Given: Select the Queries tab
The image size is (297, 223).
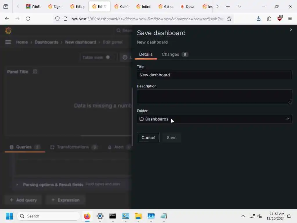Looking at the screenshot, I should 25,147.
